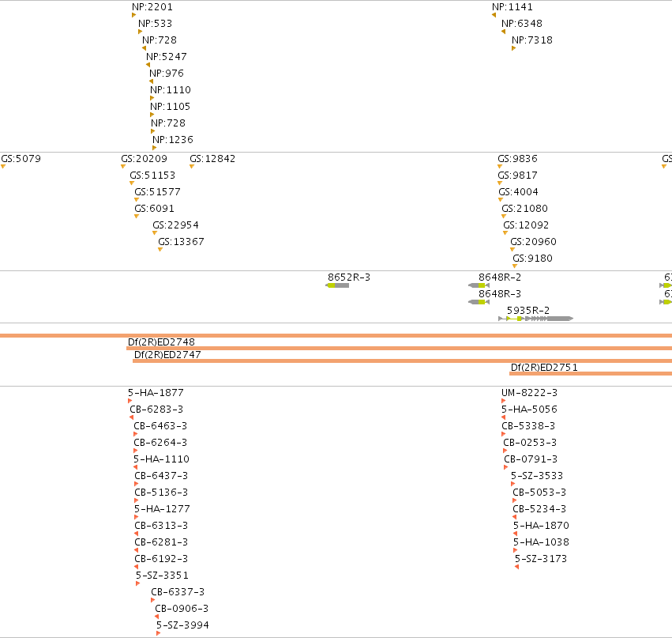672x638 pixels.
Task: Open the NP:976 insertion label
Action: [167, 73]
